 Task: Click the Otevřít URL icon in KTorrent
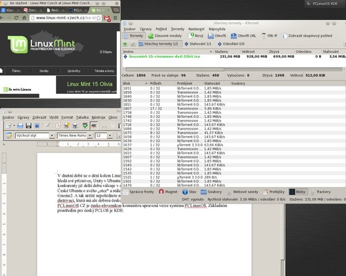[x=234, y=36]
